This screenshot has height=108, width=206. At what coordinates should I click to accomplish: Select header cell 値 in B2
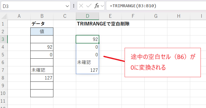tap(42, 32)
